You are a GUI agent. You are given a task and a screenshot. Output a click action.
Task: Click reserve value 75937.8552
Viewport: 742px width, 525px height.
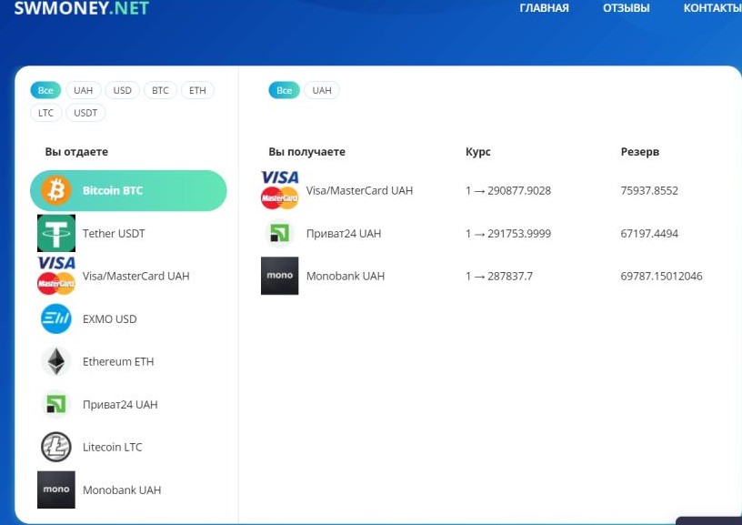point(649,191)
